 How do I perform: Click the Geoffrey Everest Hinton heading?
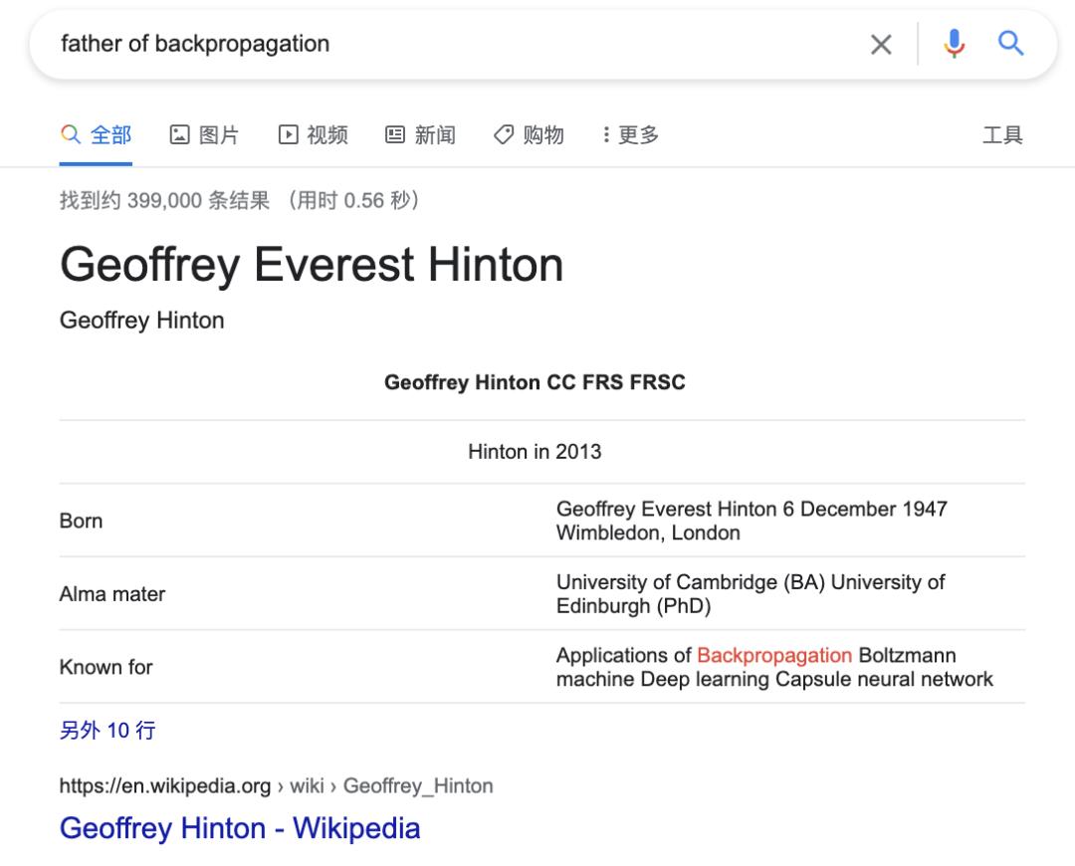pyautogui.click(x=312, y=265)
